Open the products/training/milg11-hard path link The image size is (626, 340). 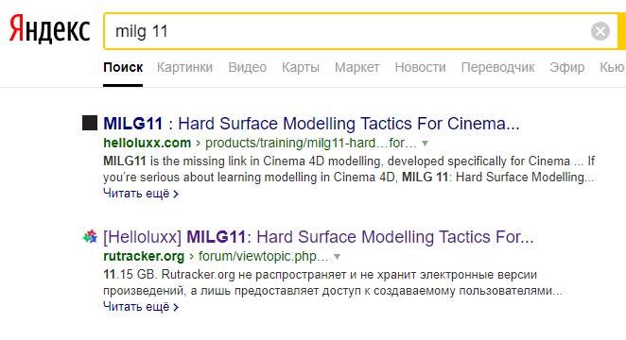click(310, 143)
